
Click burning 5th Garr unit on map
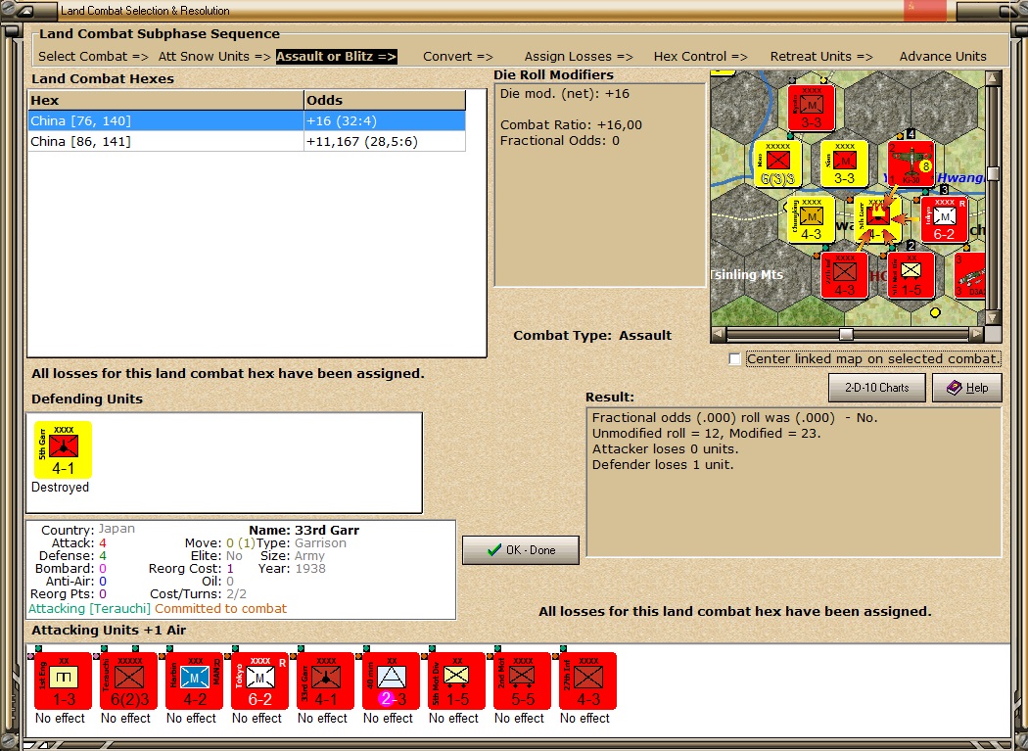pos(878,219)
